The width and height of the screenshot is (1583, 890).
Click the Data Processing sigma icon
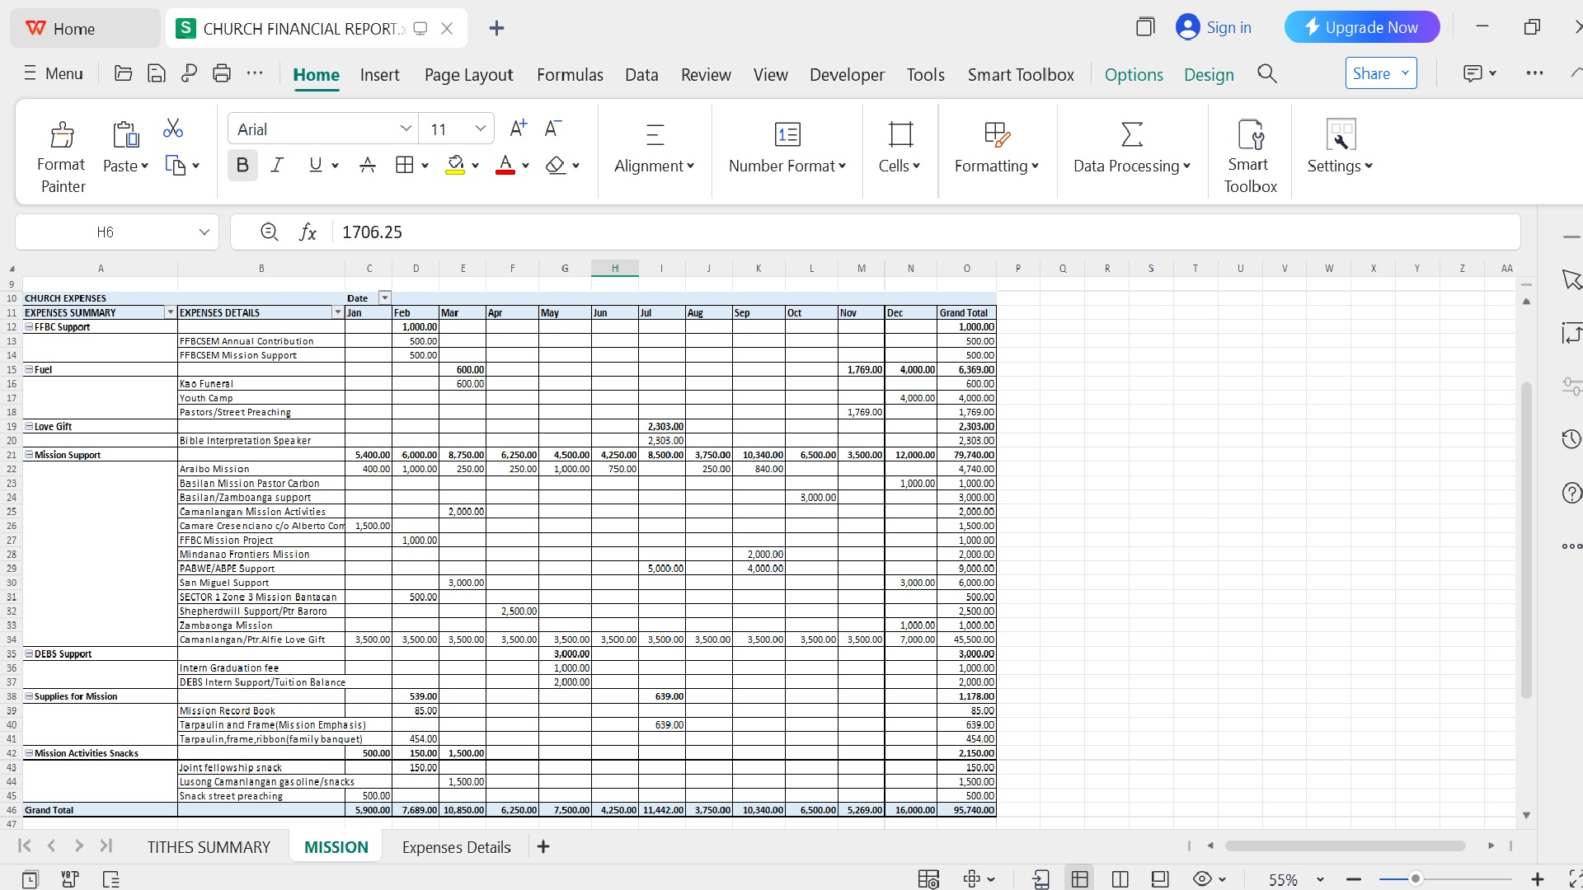click(1132, 134)
